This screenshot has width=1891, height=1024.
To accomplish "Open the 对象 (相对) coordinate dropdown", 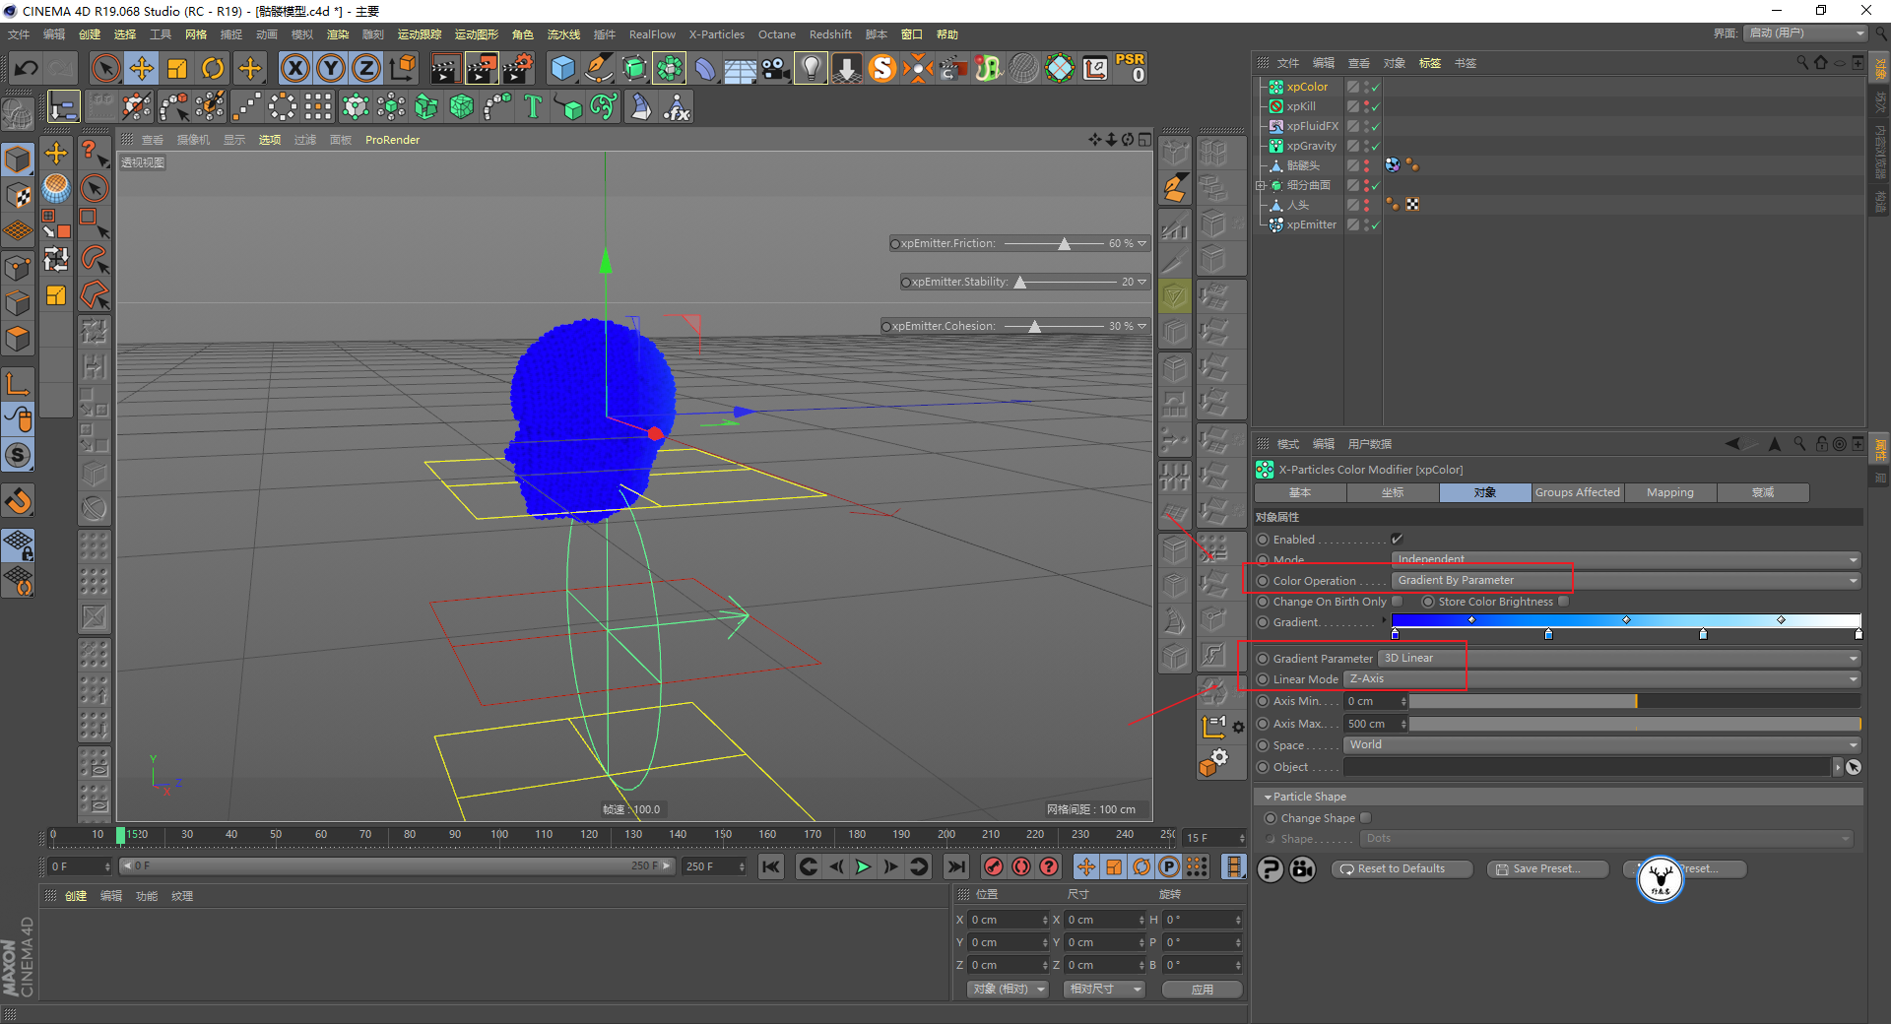I will 1007,989.
